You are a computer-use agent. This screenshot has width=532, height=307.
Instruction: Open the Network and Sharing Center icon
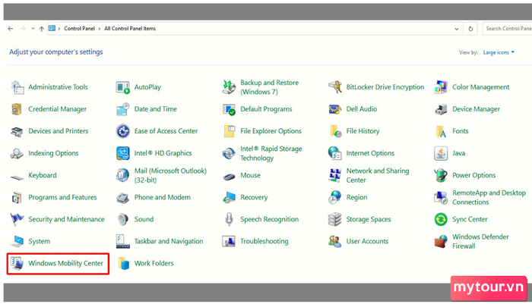[x=335, y=175]
